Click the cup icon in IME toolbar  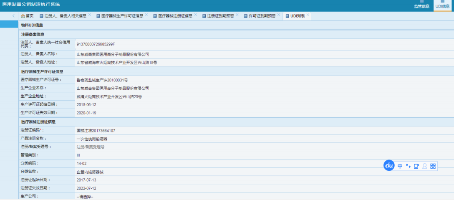[416, 166]
